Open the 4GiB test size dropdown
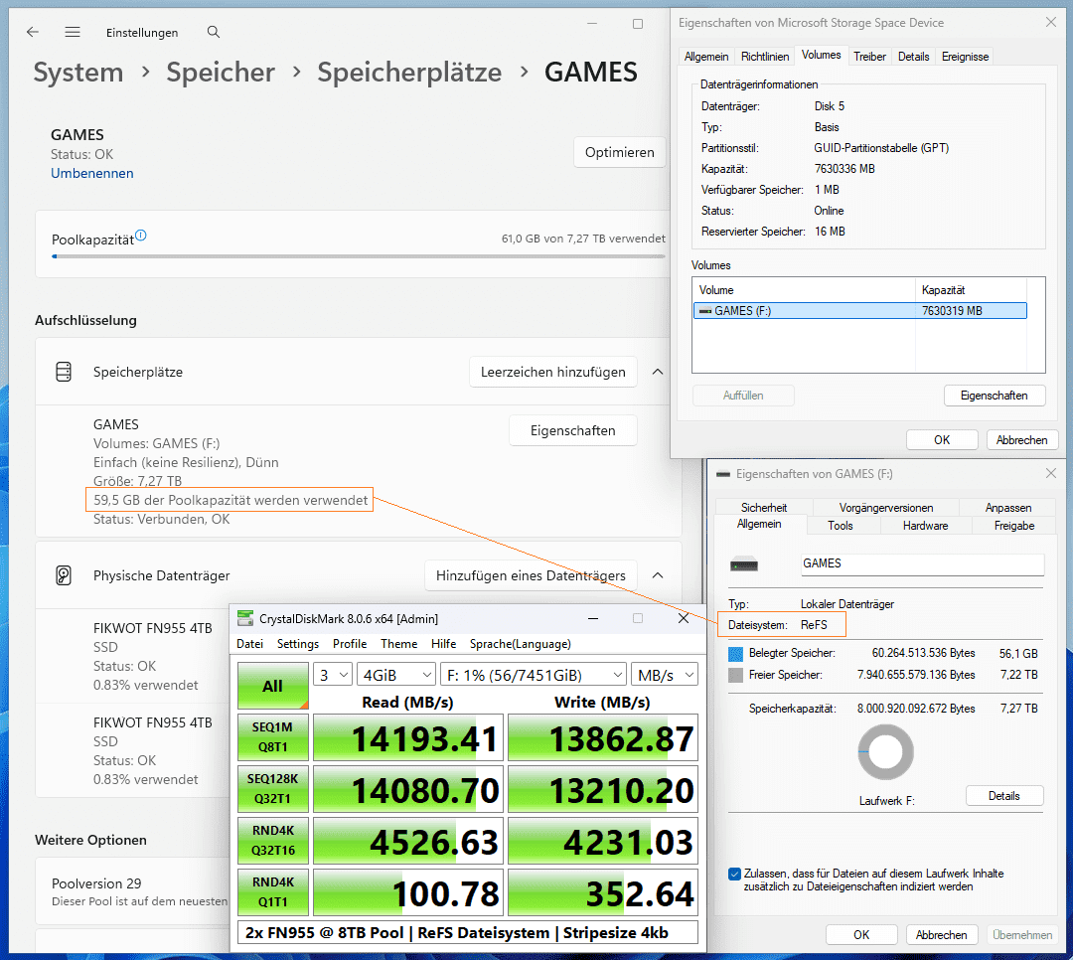Image resolution: width=1073 pixels, height=960 pixels. pyautogui.click(x=396, y=675)
